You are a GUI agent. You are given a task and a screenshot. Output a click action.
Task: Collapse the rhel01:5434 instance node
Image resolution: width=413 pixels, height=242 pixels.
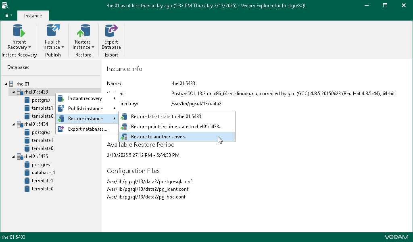13,124
